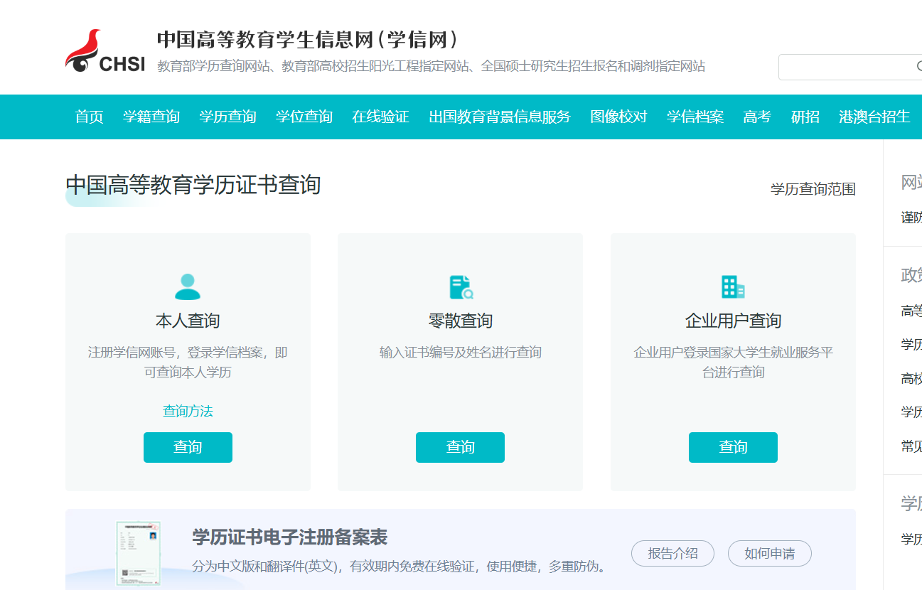Go to the 高考 navigation item
This screenshot has height=590, width=922.
[757, 117]
